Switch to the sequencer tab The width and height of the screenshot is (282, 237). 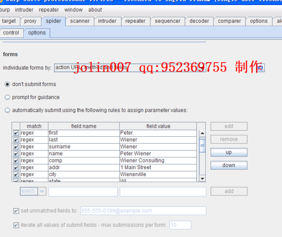167,21
